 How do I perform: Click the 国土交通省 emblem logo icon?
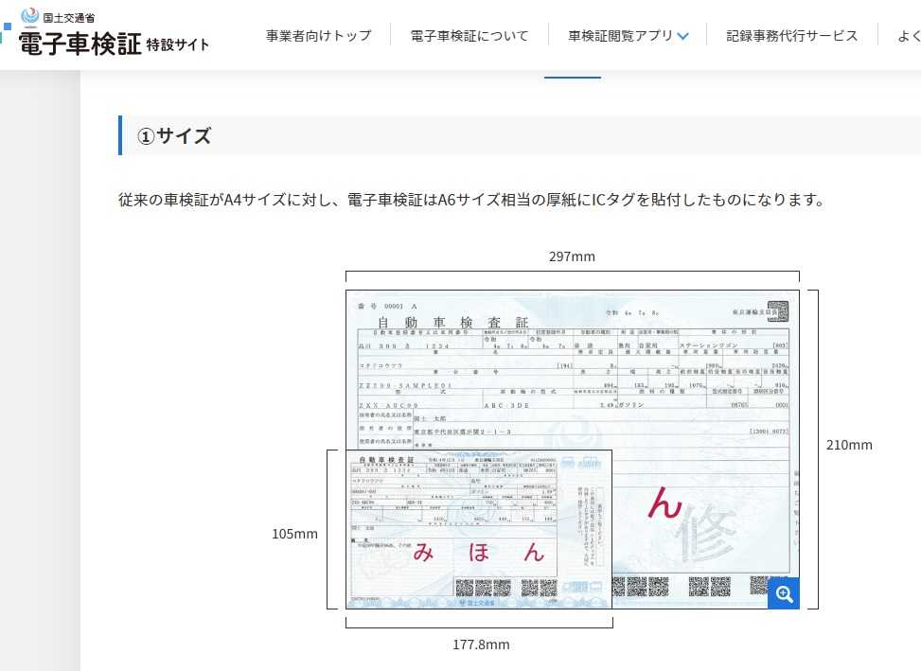point(30,16)
